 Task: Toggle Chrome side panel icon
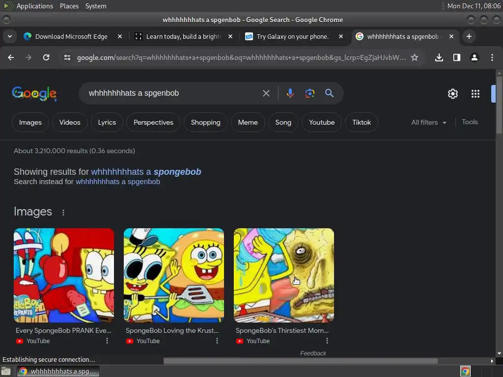click(x=456, y=57)
